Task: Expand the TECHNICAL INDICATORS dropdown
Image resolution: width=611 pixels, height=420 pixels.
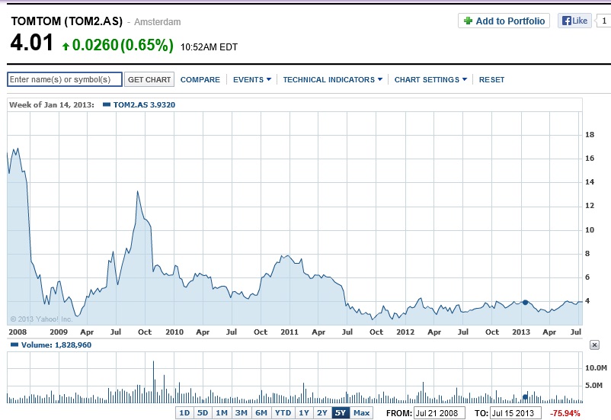Action: click(x=333, y=79)
